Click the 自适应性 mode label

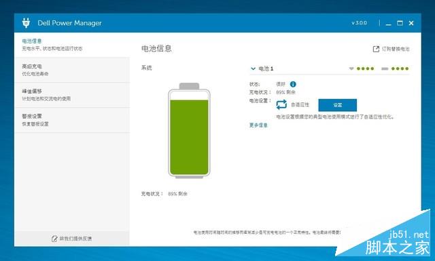300,104
